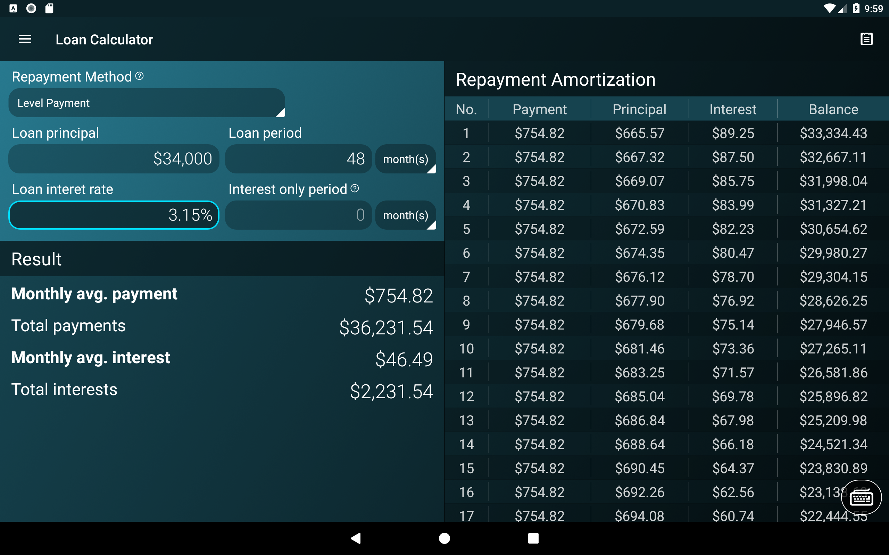889x555 pixels.
Task: Open the loan period month(s) unit dropdown
Action: [406, 159]
